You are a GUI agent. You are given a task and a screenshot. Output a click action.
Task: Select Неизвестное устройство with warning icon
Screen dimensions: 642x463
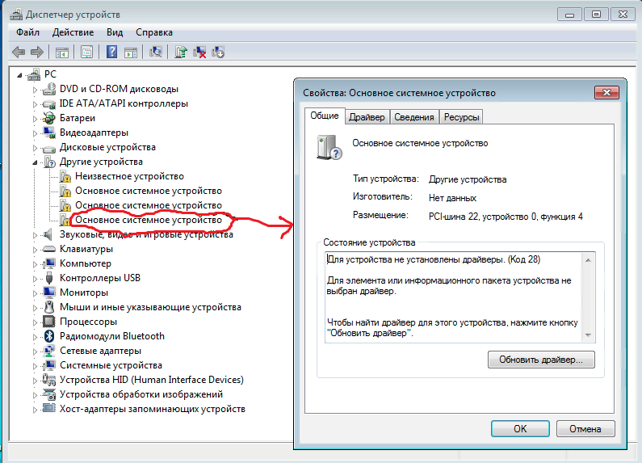[129, 176]
